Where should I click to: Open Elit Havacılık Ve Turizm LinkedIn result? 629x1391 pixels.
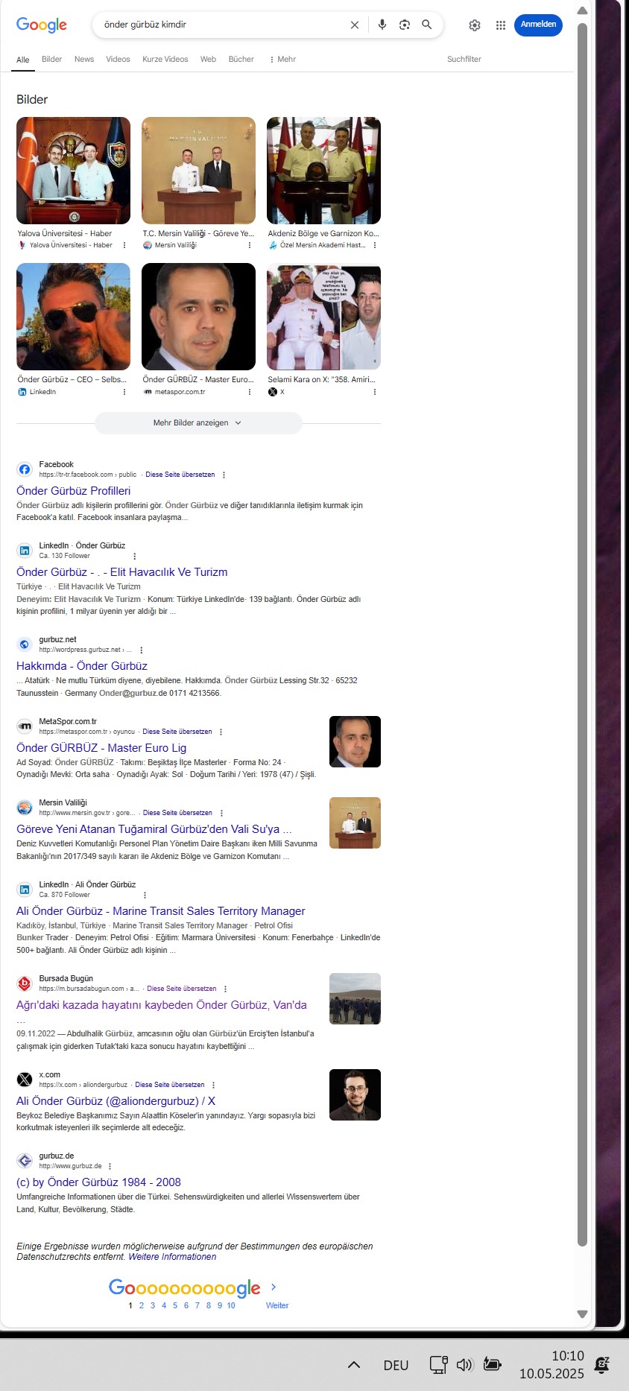121,572
